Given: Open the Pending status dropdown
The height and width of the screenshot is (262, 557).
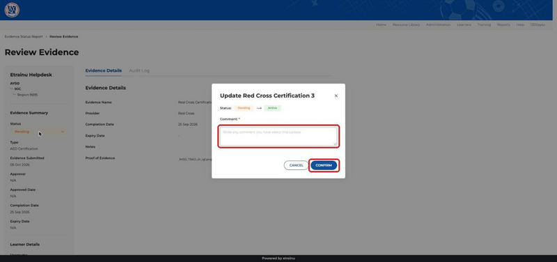Looking at the screenshot, I should pos(39,132).
